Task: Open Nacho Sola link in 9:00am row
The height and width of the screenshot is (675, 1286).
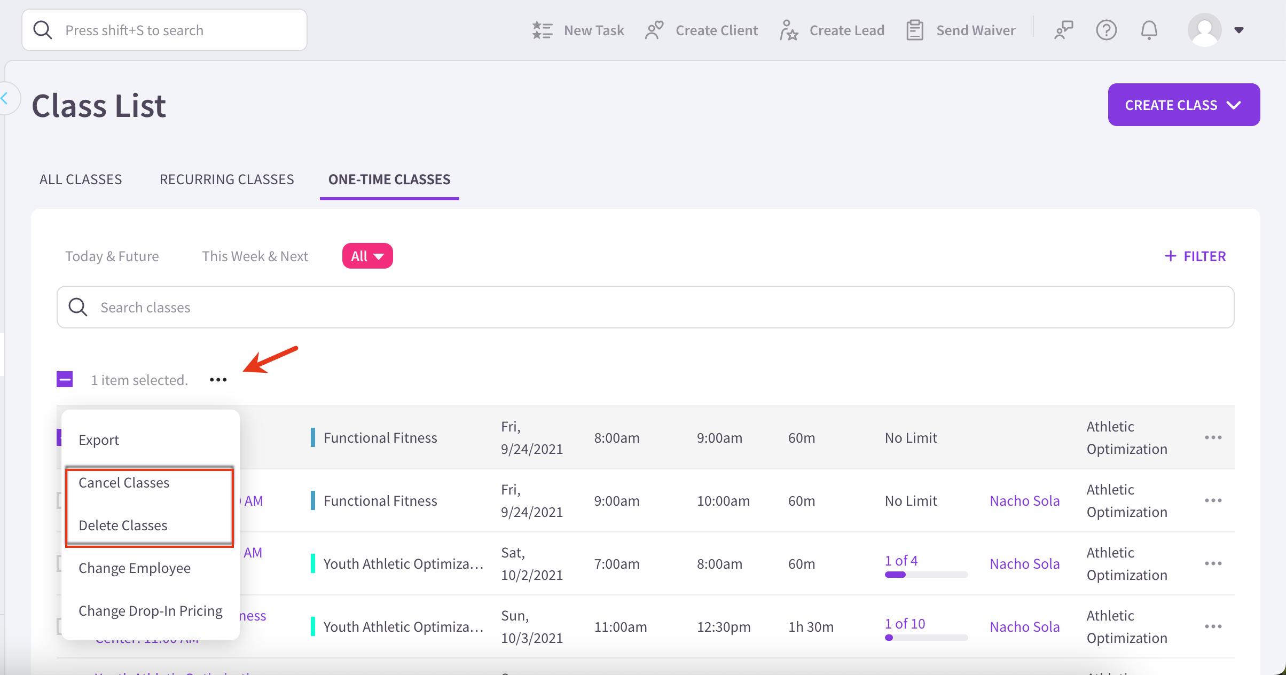Action: pyautogui.click(x=1024, y=500)
